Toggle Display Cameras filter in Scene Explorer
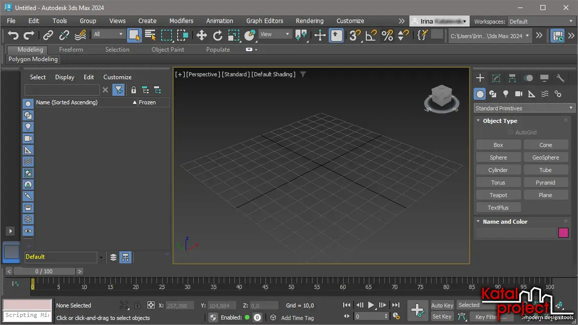This screenshot has height=325, width=578. tap(28, 138)
